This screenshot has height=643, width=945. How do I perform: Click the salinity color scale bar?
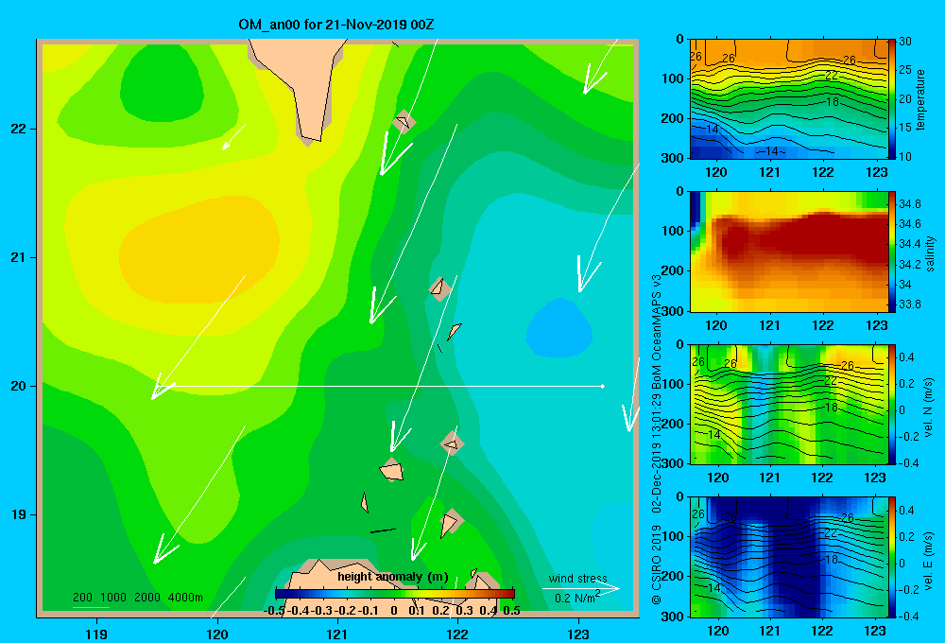[893, 252]
